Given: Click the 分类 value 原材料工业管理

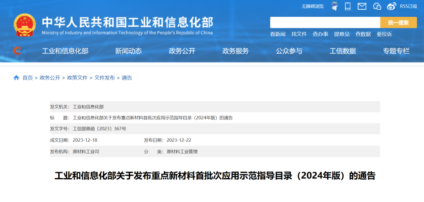Looking at the screenshot, I should (x=182, y=151).
